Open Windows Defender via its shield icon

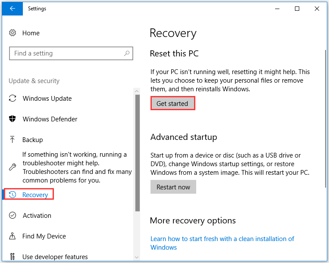point(13,119)
